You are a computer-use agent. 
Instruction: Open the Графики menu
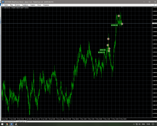25,5
